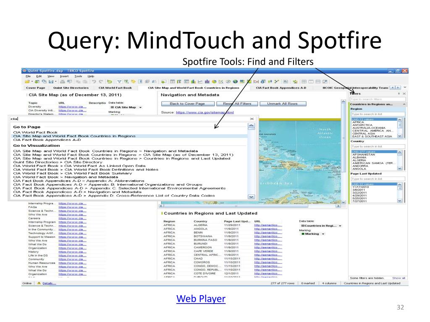Click the Details link in status bar

click(49, 283)
